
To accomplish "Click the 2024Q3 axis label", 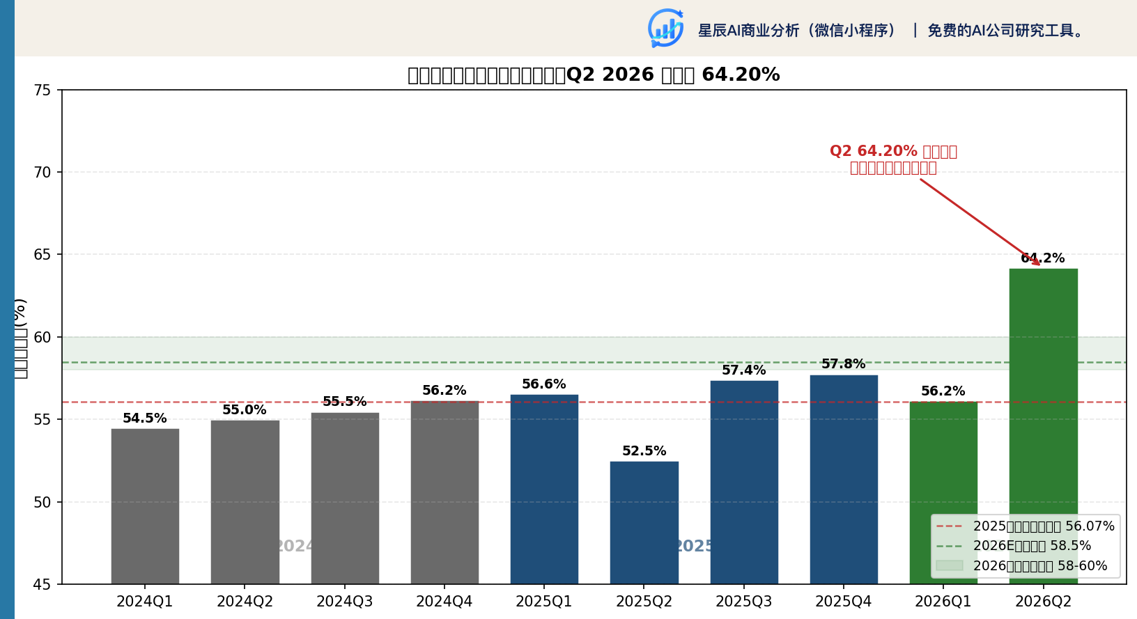I will (x=345, y=602).
